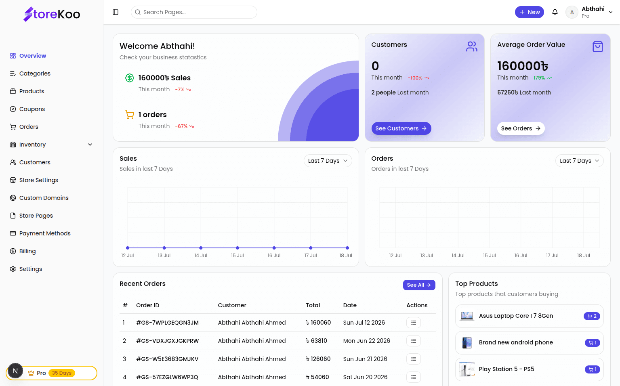The height and width of the screenshot is (386, 620).
Task: Click total ৳ 126060
Action: point(318,359)
